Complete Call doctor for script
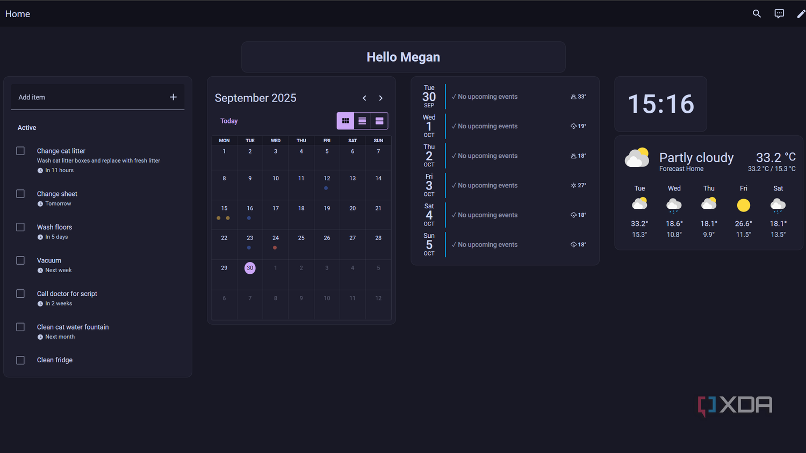Viewport: 806px width, 453px height. coord(20,294)
